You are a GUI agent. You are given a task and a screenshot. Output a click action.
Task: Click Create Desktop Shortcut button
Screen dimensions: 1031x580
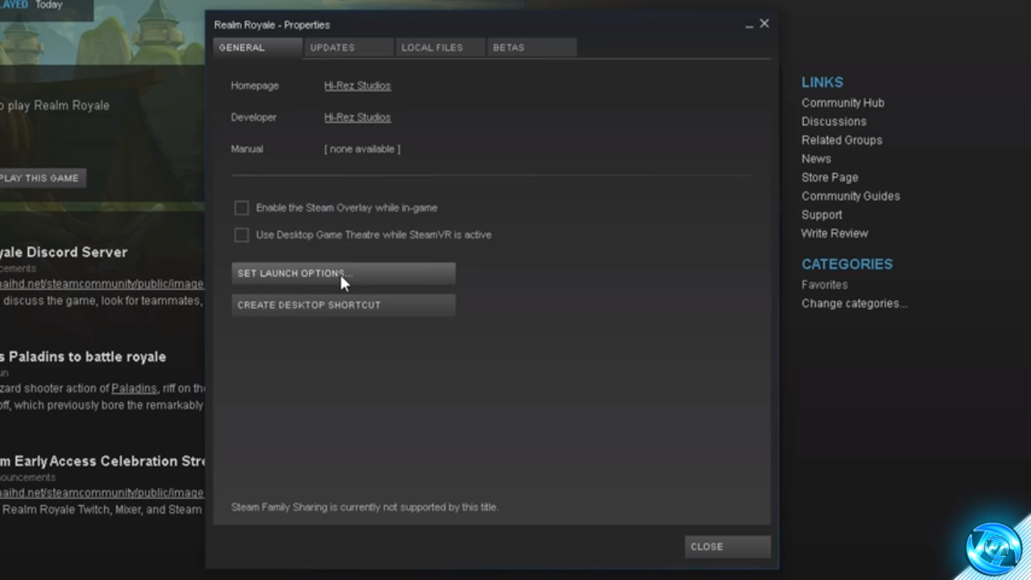click(343, 305)
